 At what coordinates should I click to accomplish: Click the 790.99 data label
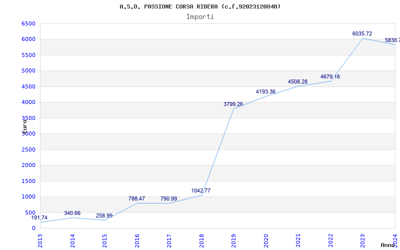point(168,198)
